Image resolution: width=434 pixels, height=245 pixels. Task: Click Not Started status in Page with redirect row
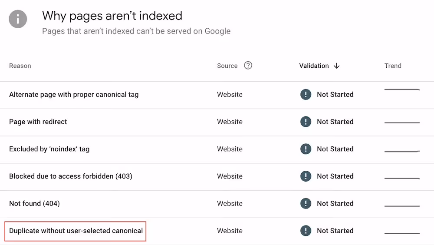335,122
